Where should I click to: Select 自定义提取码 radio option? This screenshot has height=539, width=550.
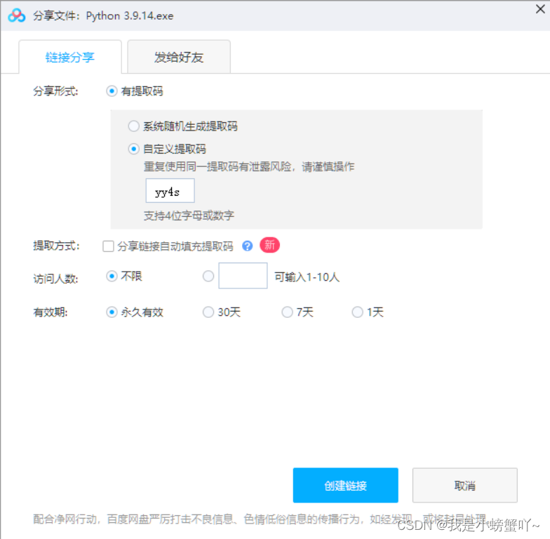[133, 149]
